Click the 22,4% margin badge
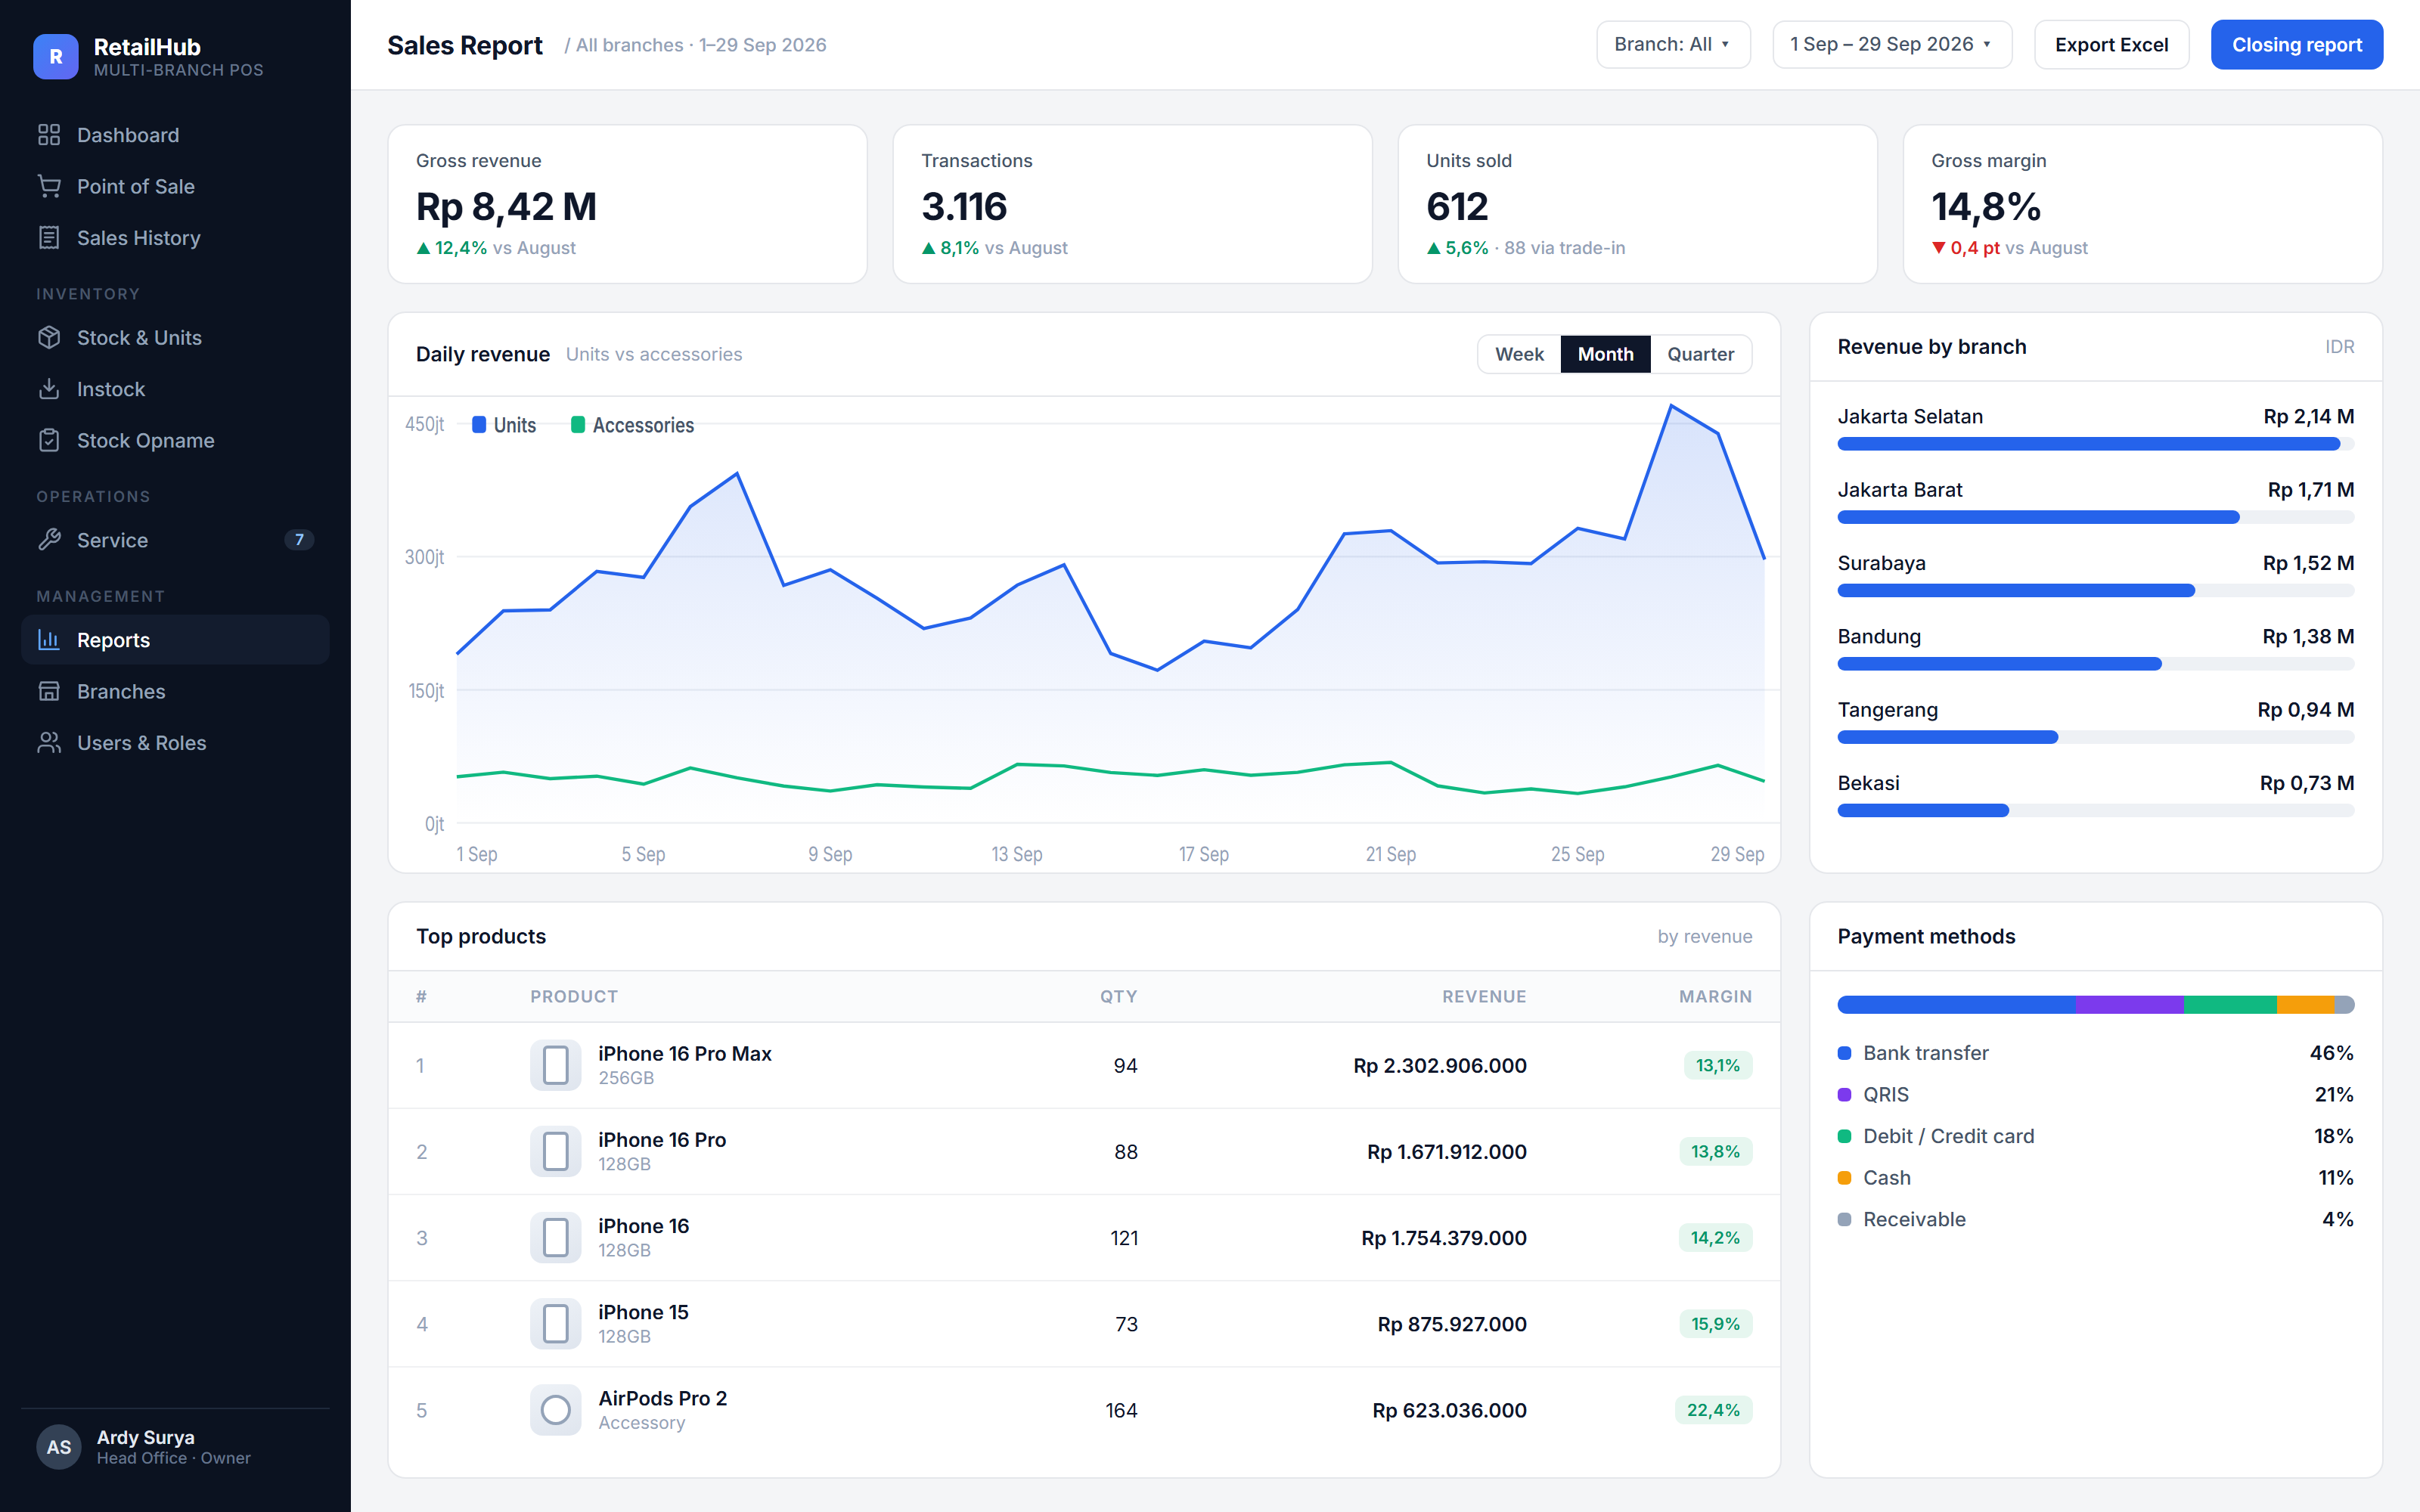This screenshot has width=2420, height=1512. coord(1713,1410)
